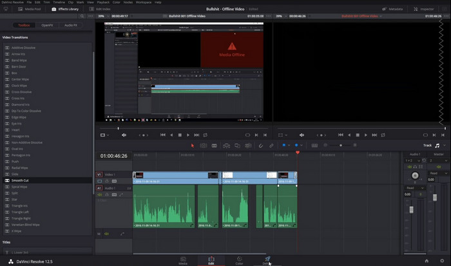
Task: Open the Workspace menu
Action: click(144, 2)
